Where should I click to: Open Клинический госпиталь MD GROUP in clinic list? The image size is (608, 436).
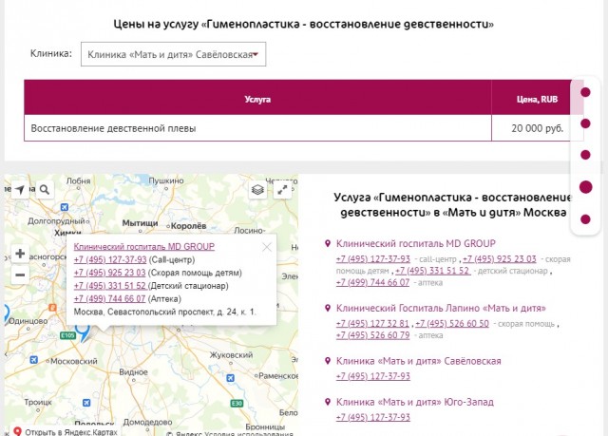point(416,243)
